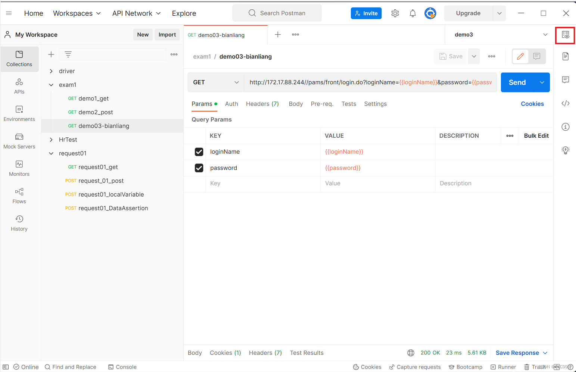The image size is (576, 372).
Task: Open the environment quick look icon
Action: click(x=565, y=35)
